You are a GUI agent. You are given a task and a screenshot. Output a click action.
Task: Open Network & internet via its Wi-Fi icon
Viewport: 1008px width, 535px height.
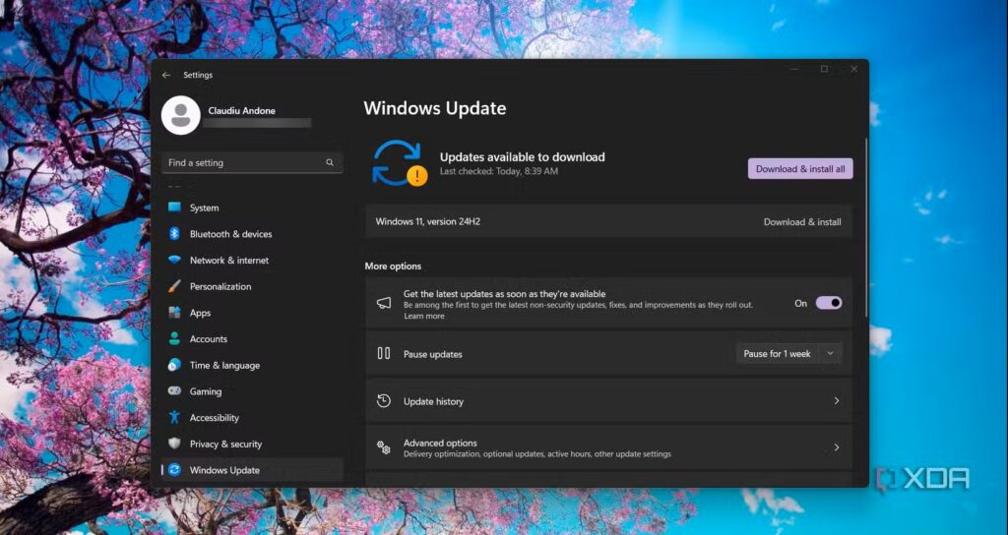174,261
